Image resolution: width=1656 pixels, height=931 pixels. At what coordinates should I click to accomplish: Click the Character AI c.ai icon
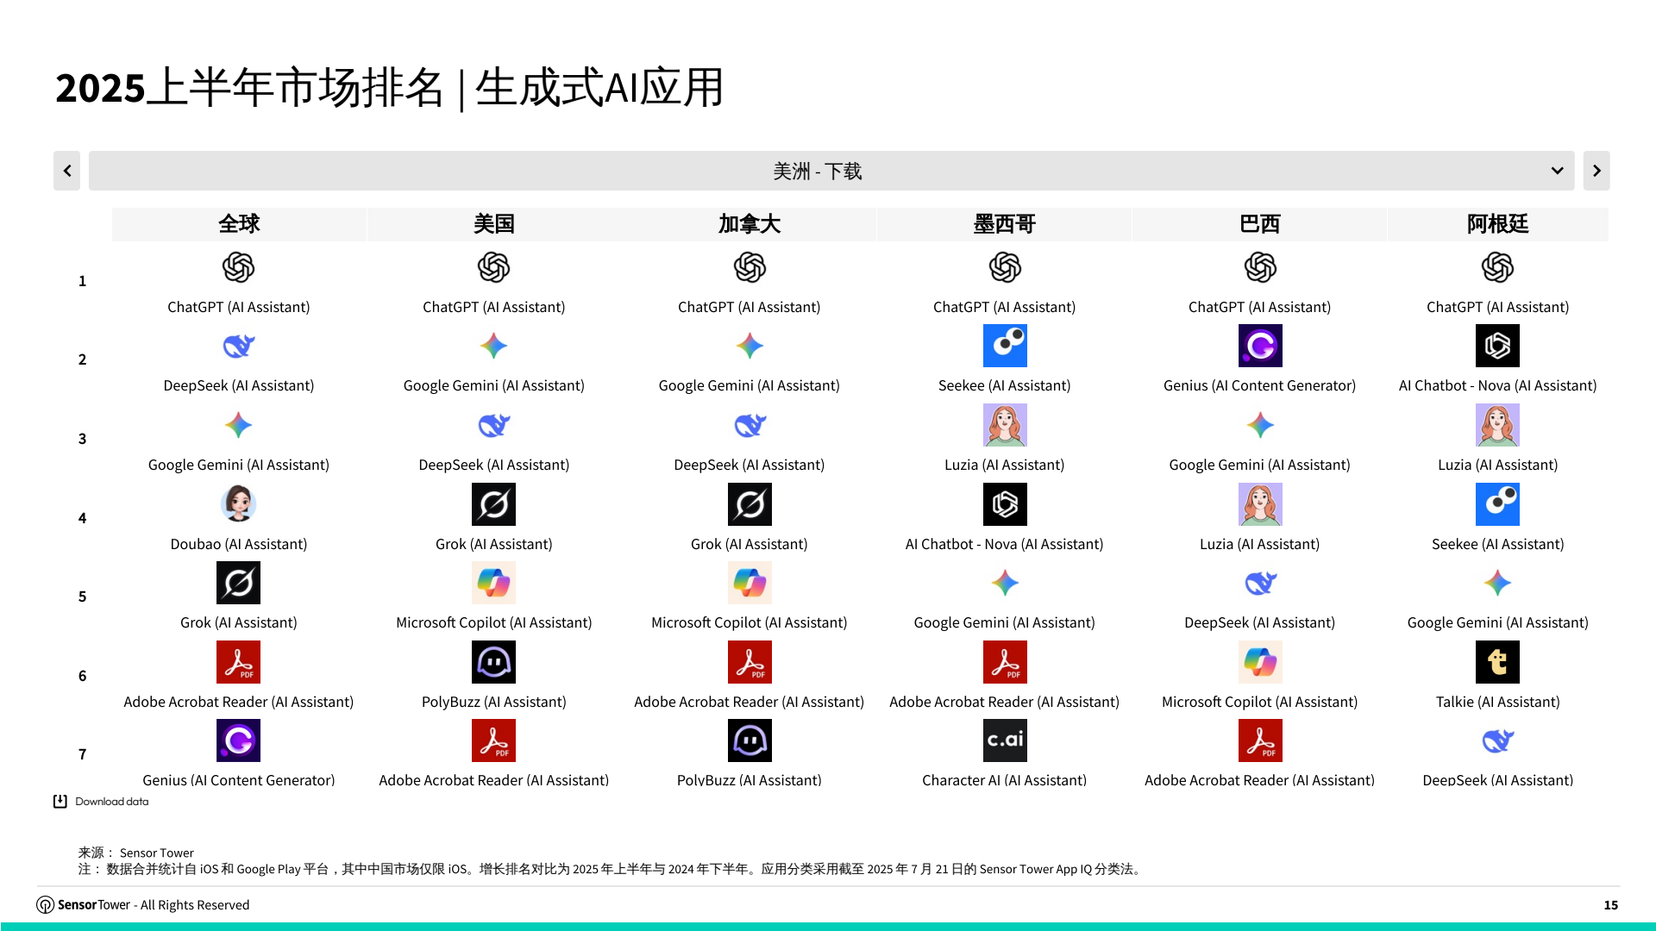coord(1005,740)
